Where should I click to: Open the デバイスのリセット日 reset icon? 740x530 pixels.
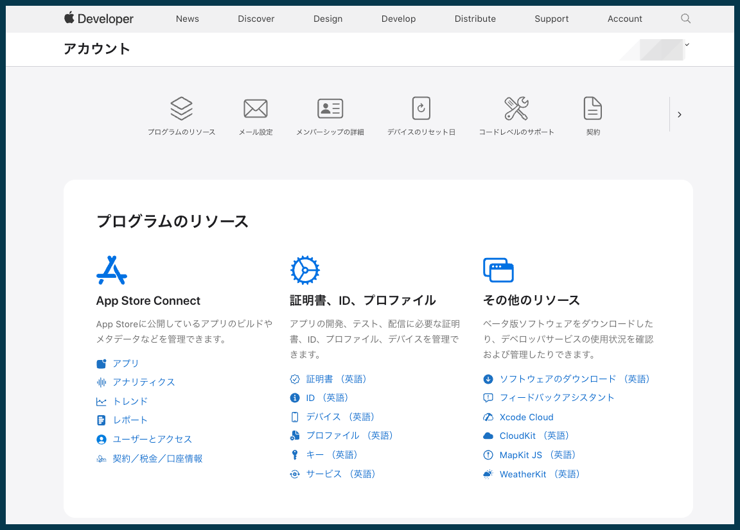[421, 108]
